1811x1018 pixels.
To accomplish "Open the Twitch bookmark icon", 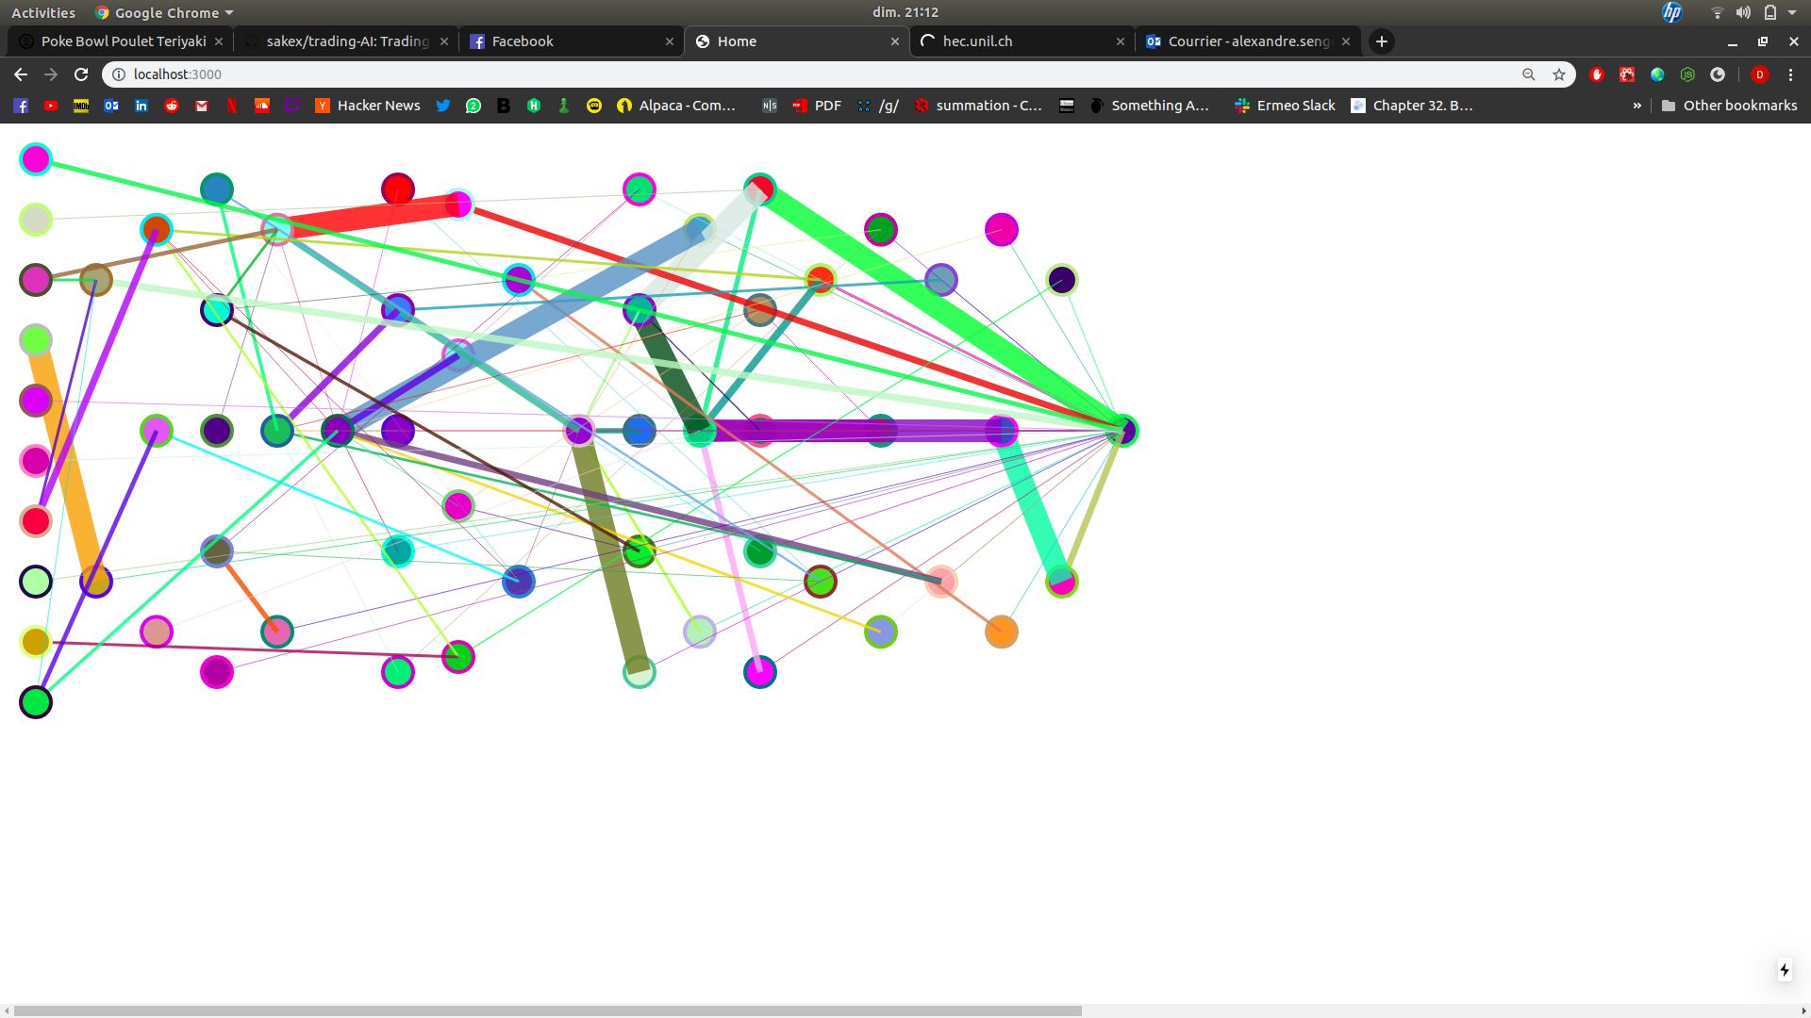I will [x=292, y=106].
